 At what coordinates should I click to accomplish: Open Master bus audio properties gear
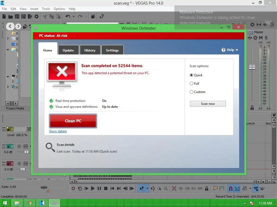pyautogui.click(x=255, y=38)
